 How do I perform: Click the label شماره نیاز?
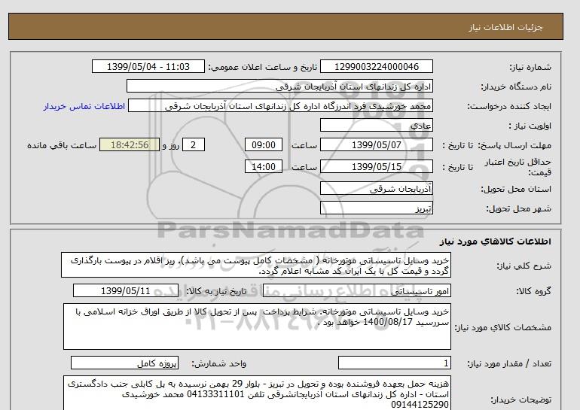click(x=530, y=67)
